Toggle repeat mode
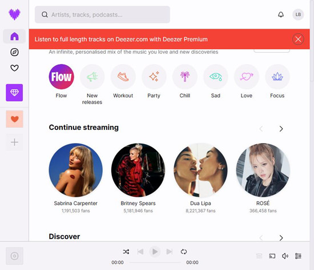Viewport: 314px width, 270px height. coord(184,252)
